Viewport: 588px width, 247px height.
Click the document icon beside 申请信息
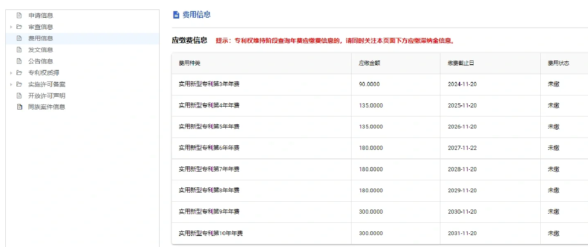point(19,16)
